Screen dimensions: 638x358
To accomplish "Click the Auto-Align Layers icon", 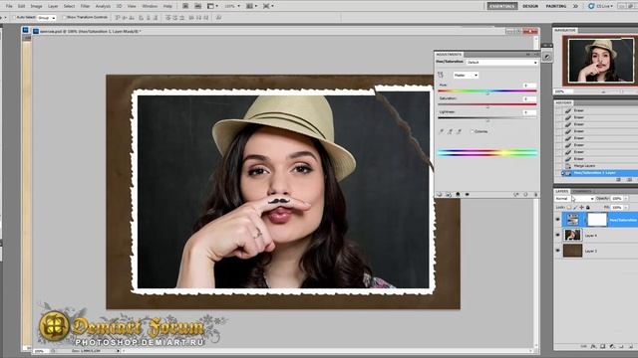I will (219, 18).
